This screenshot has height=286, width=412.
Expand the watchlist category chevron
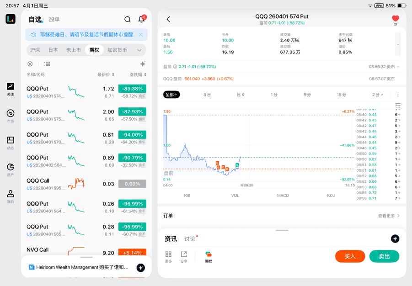[139, 50]
